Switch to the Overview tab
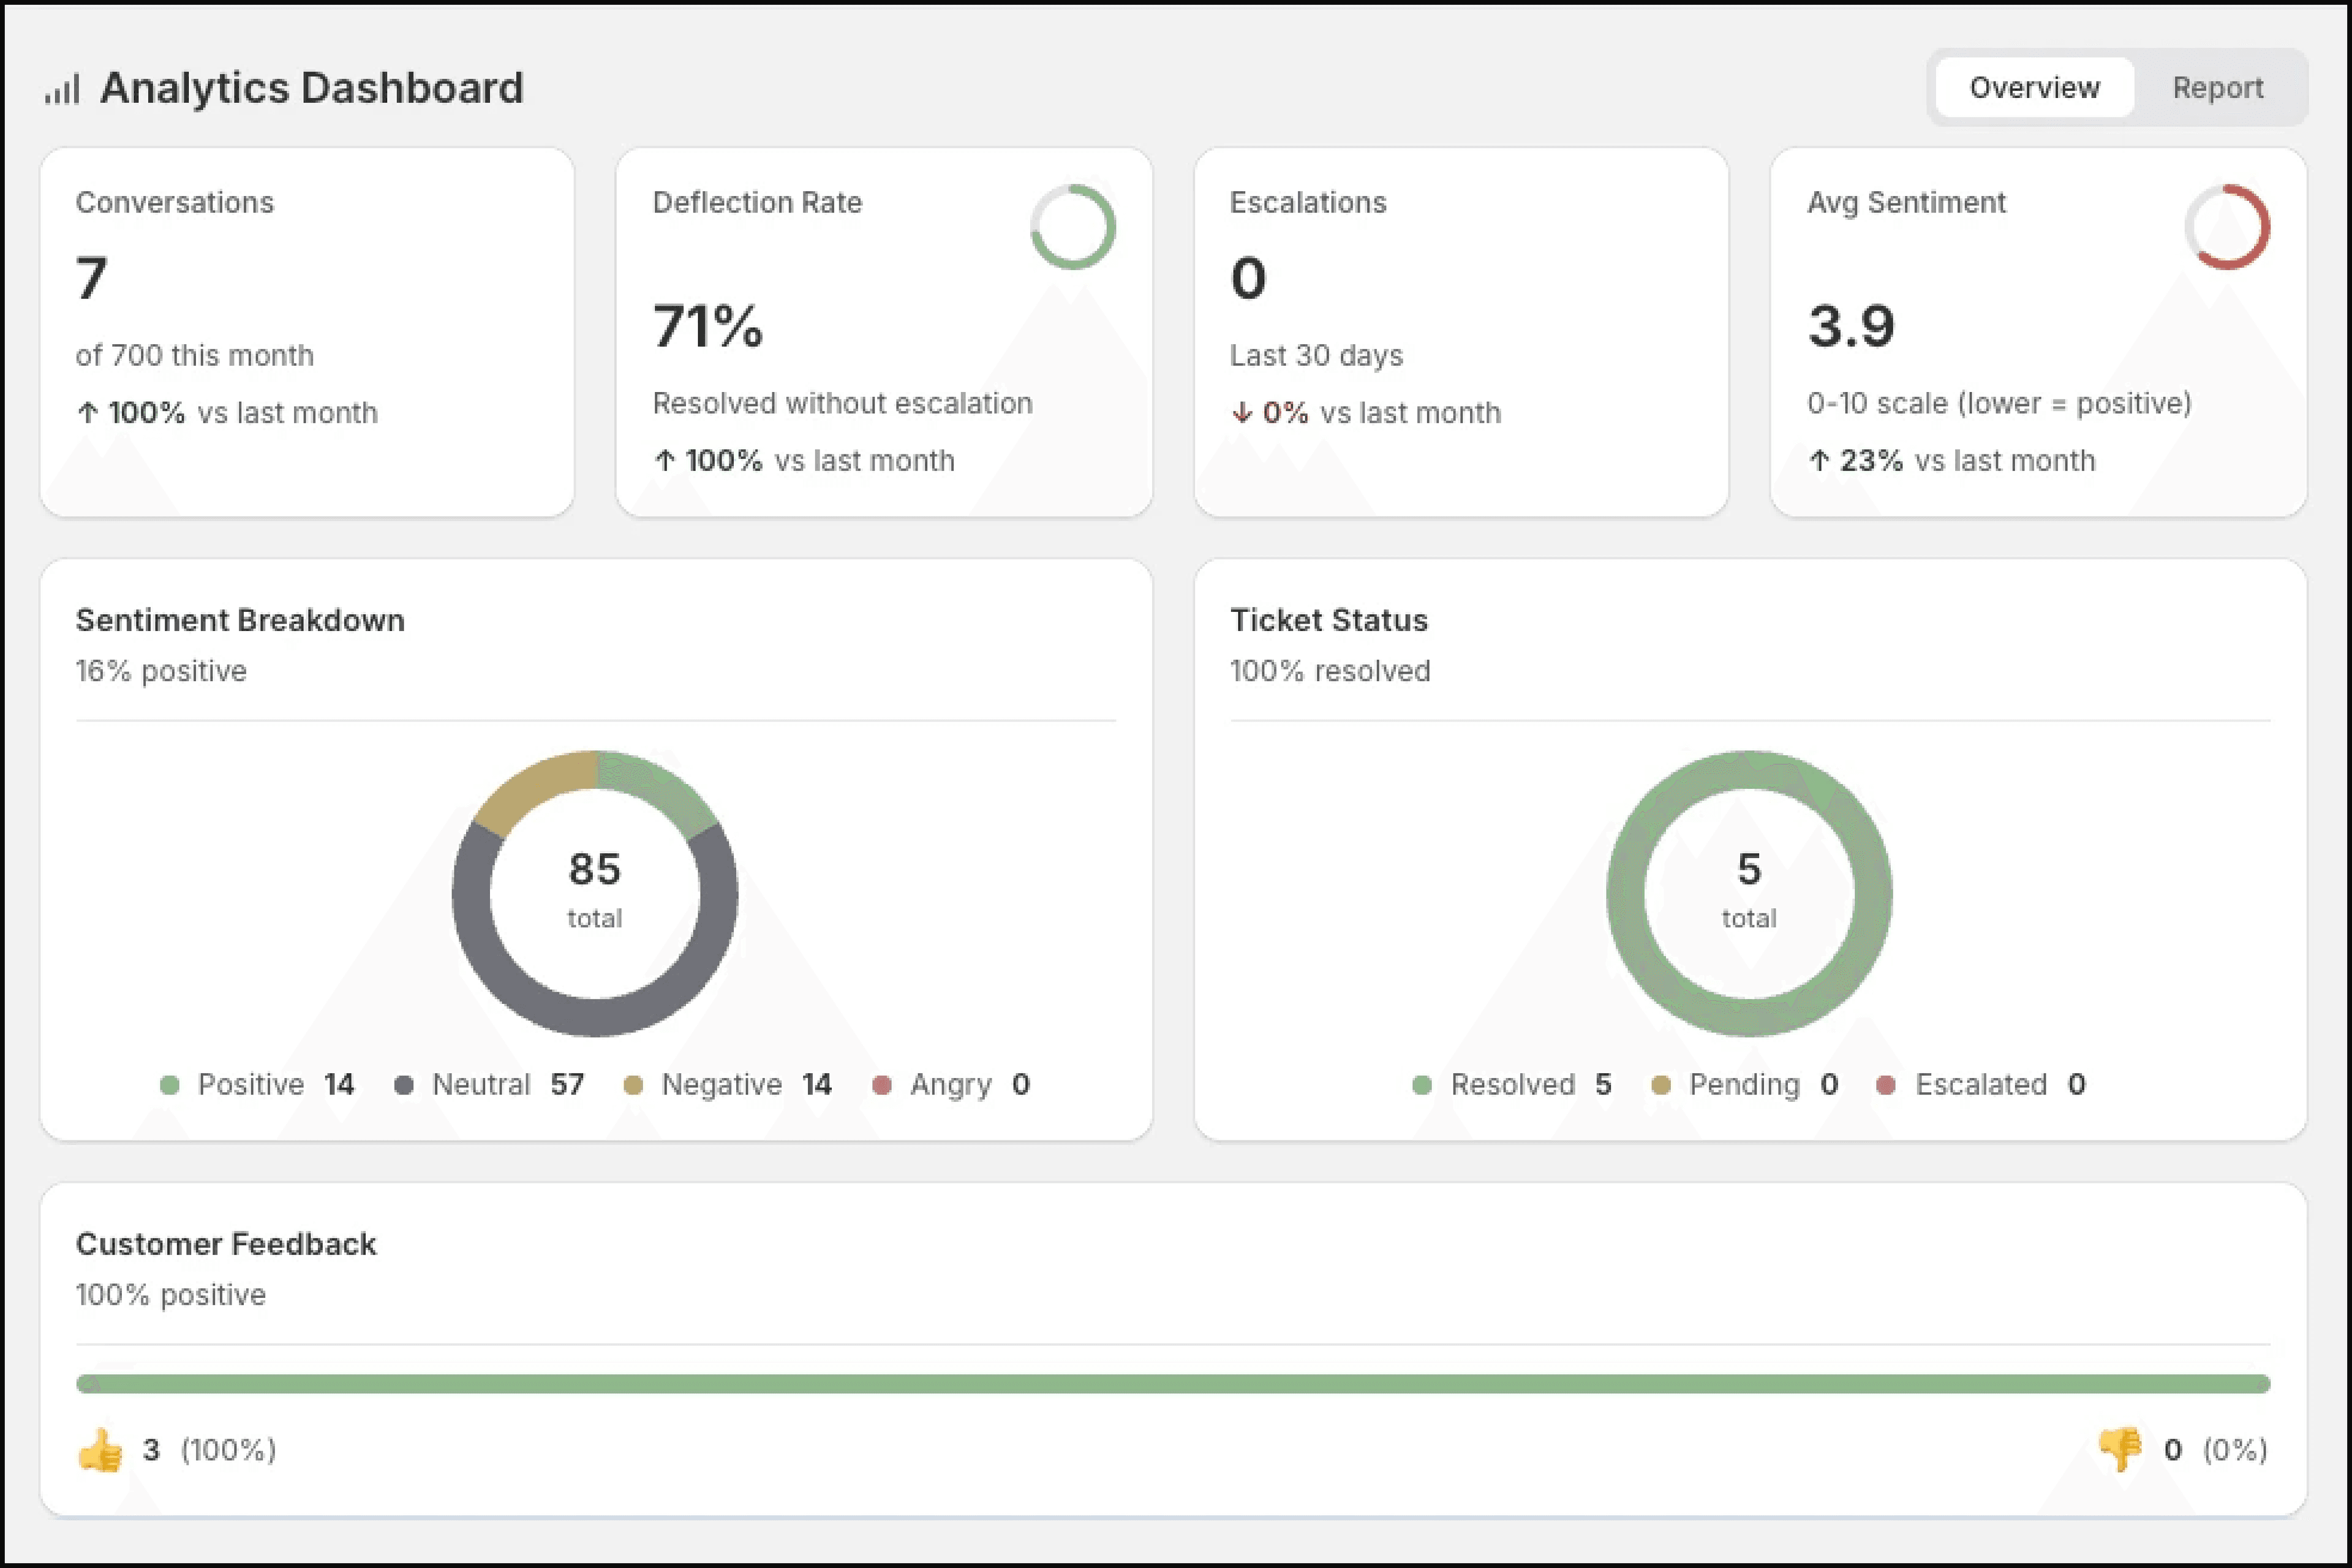Screen dimensions: 2352x1568 pyautogui.click(x=2034, y=88)
